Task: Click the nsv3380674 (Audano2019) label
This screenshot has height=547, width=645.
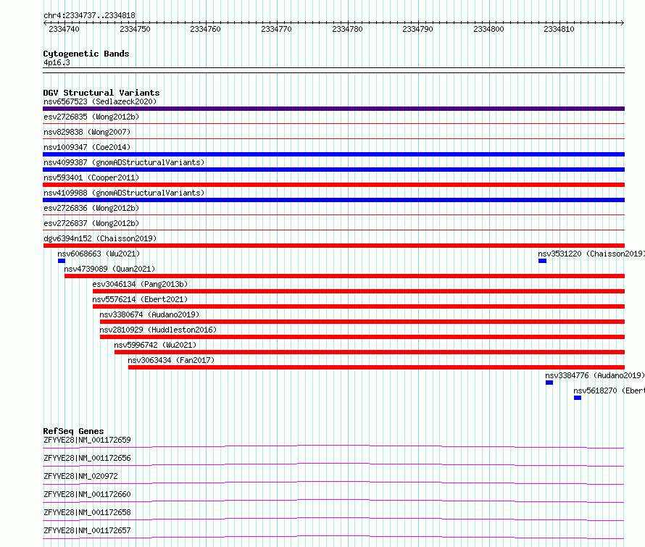Action: [x=149, y=314]
